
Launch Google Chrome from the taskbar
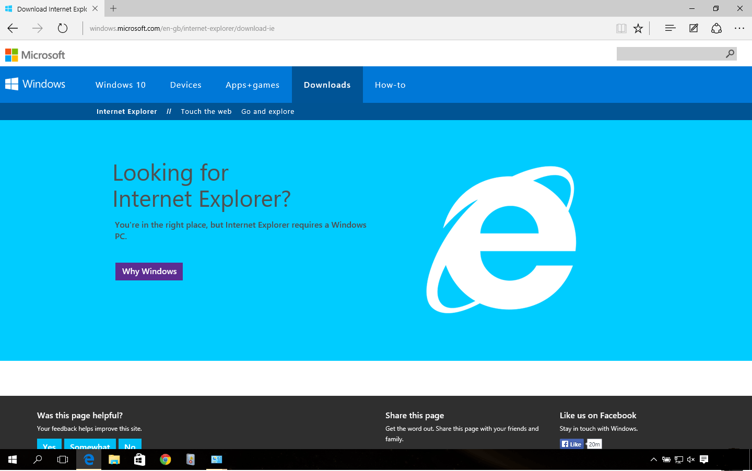click(165, 460)
